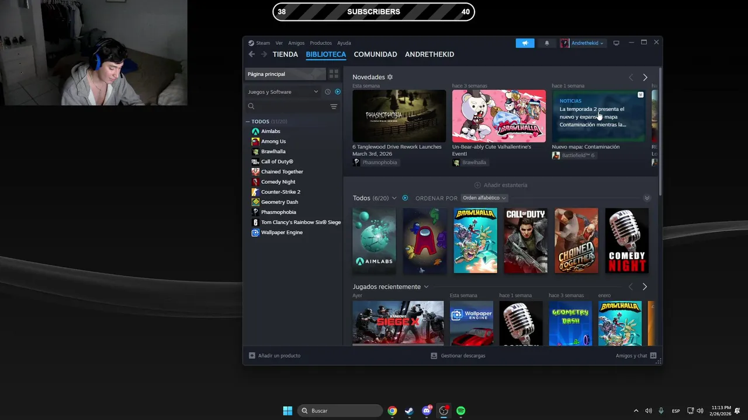The image size is (748, 420).
Task: Expand the Jugados recientemente dropdown
Action: [x=426, y=287]
